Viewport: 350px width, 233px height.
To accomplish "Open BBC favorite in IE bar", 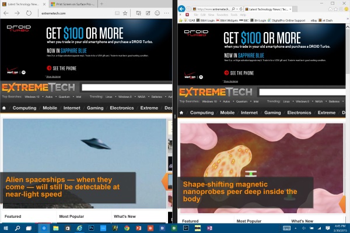I will tap(244, 20).
